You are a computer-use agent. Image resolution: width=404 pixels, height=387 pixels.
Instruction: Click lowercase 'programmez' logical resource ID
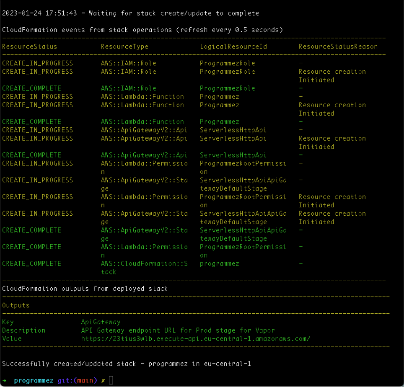click(x=220, y=264)
